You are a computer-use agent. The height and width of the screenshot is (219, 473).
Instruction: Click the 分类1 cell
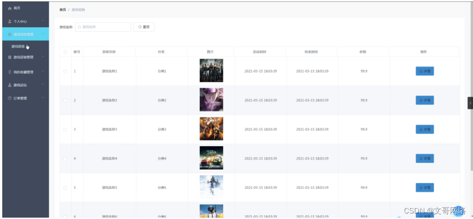(162, 71)
